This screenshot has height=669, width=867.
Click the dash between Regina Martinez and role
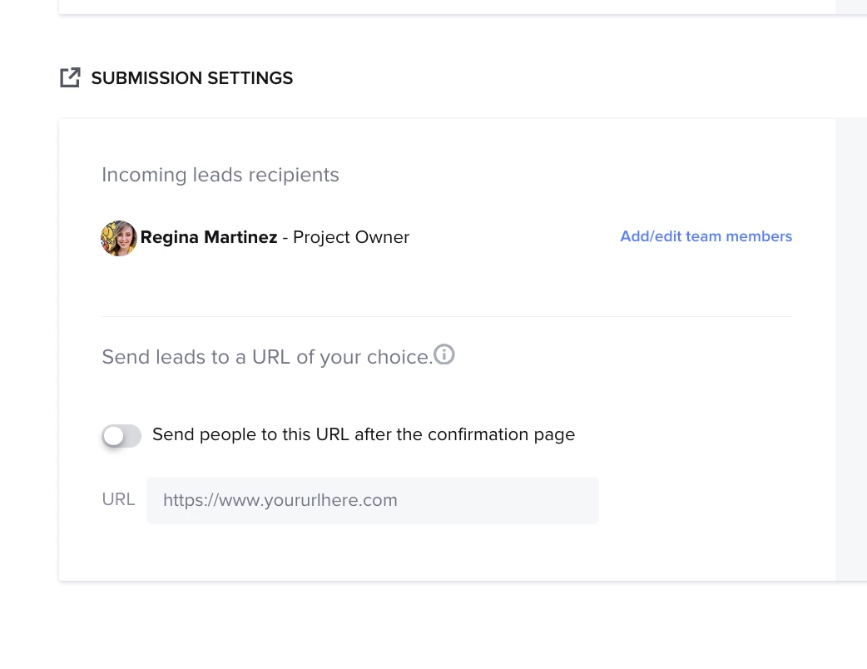coord(285,237)
